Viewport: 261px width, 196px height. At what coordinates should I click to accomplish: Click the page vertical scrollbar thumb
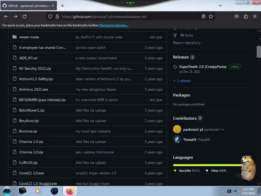point(259,52)
